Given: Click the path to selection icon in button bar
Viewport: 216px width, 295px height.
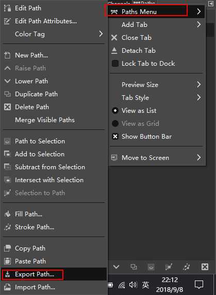Looking at the screenshot, I should [151, 267].
